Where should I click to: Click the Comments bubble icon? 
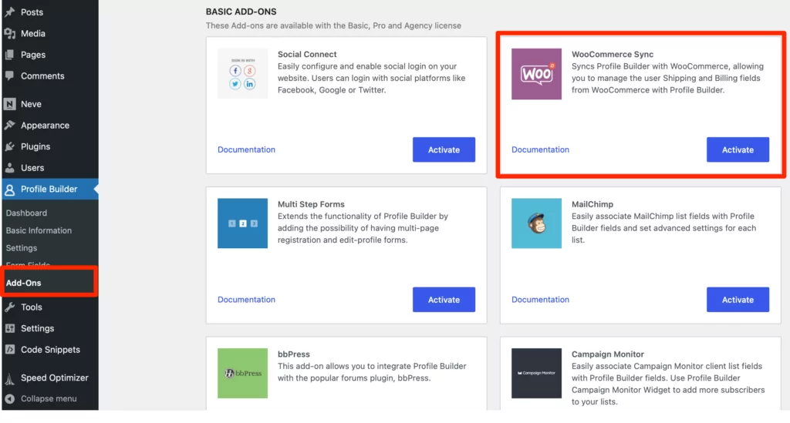click(x=9, y=76)
